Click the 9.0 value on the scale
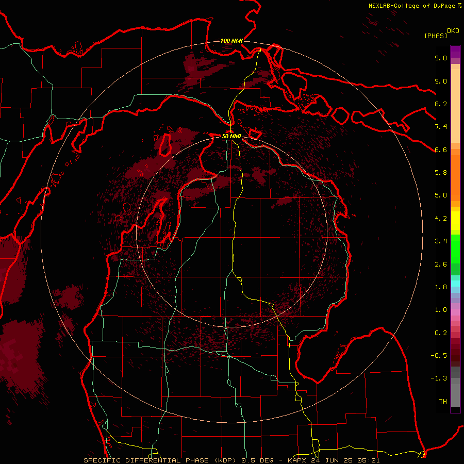Viewport: 464px width, 464px height. (x=441, y=81)
